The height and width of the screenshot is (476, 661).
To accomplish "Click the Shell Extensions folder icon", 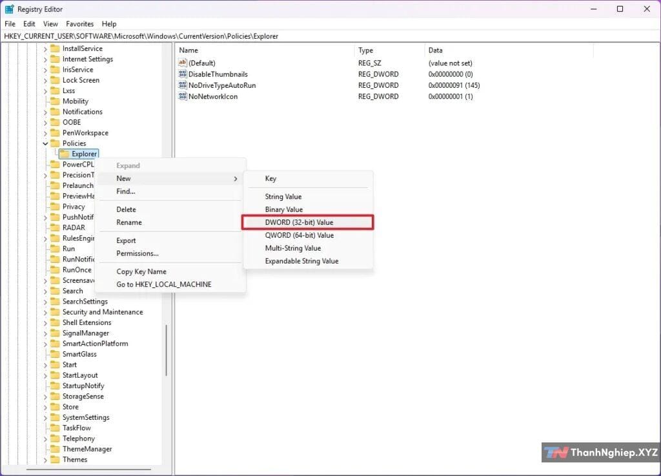I will 55,322.
